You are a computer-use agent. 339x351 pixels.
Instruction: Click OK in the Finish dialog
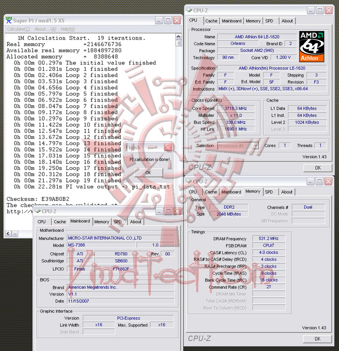coord(148,173)
